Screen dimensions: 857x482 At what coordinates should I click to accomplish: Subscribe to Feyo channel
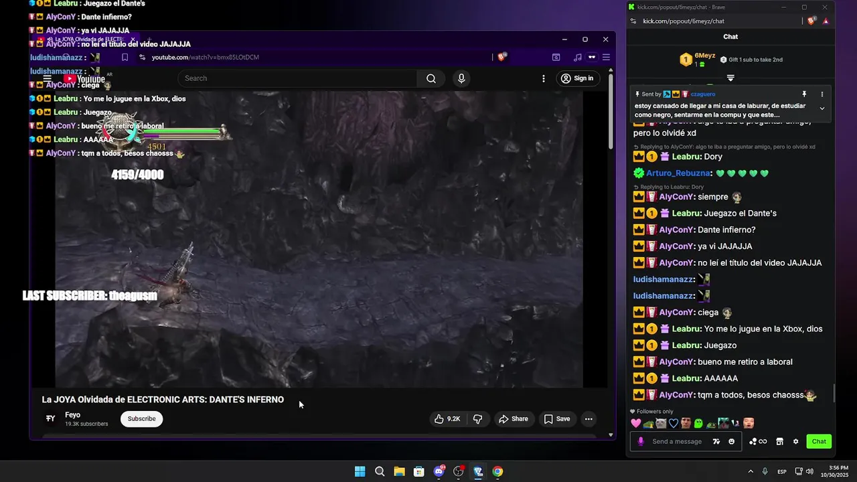[x=142, y=419]
